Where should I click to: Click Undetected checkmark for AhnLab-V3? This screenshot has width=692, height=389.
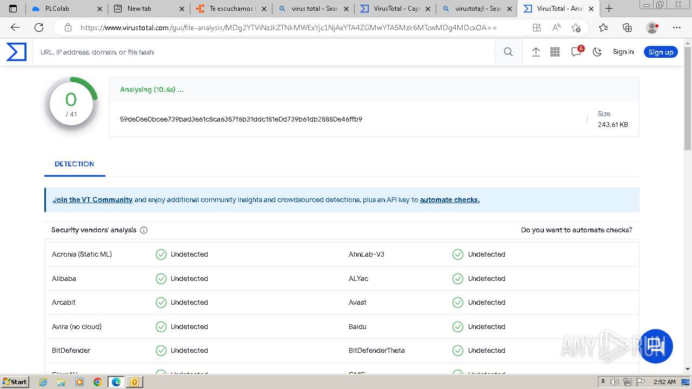click(x=458, y=254)
